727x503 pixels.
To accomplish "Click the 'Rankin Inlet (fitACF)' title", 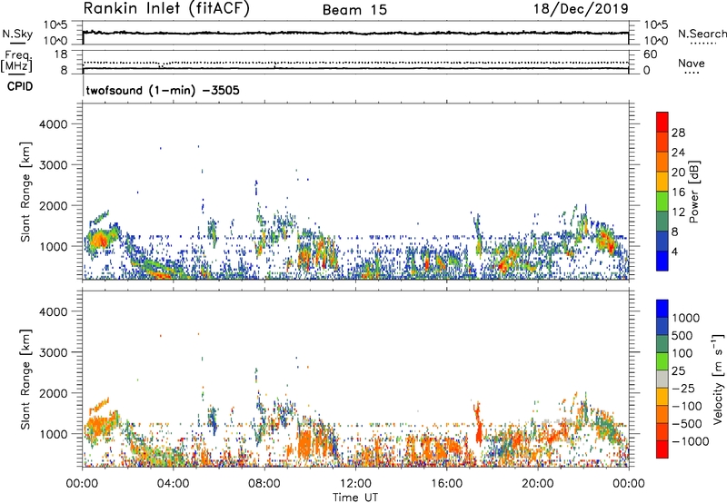I will coord(166,9).
